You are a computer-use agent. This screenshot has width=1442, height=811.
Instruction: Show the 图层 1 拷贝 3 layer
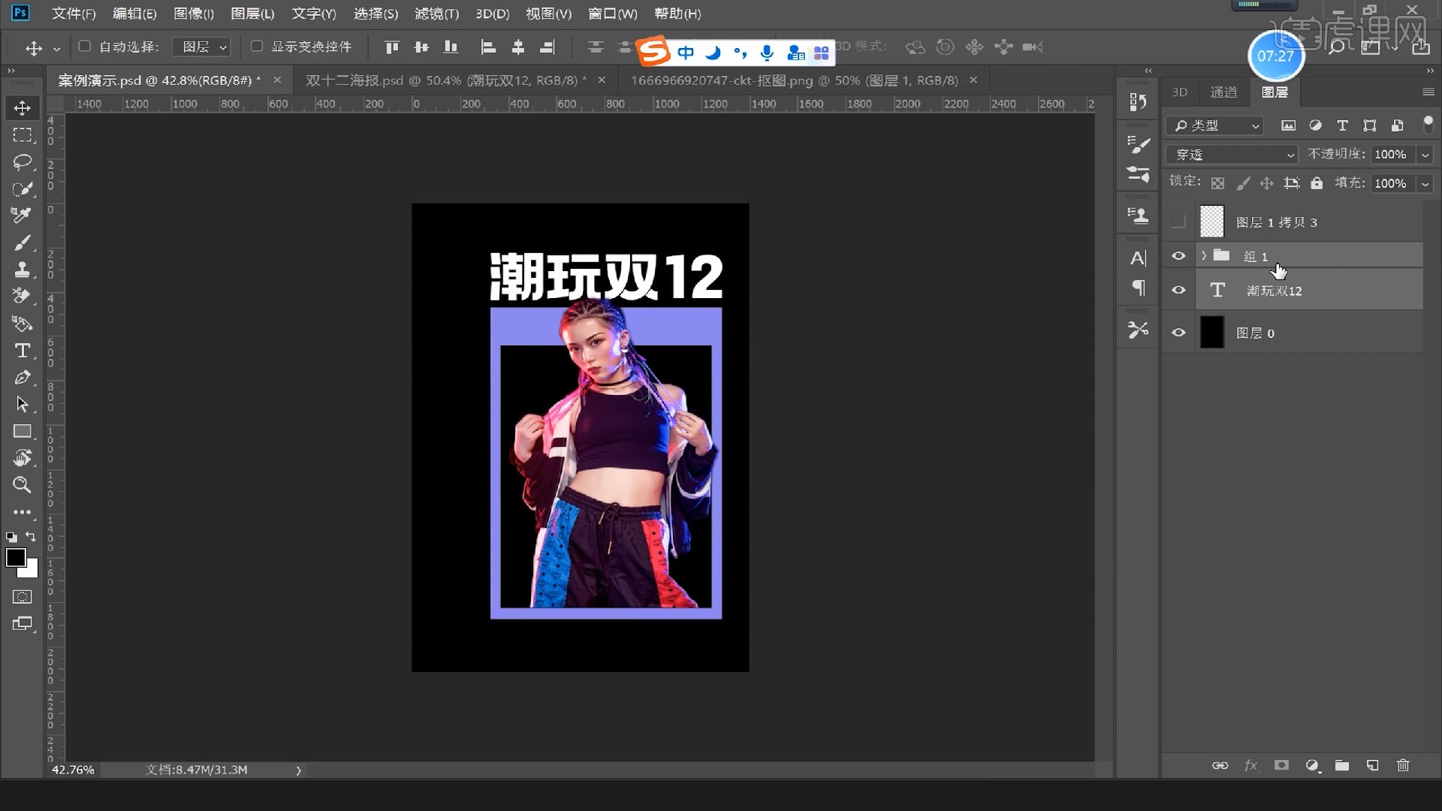(x=1178, y=222)
